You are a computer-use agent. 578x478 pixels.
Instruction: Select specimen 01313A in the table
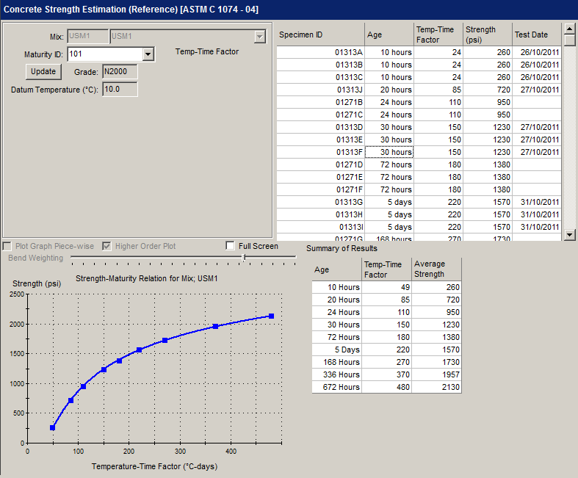320,52
